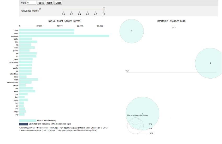Select topic circle 2 on the map
The image size is (222, 144).
(x=142, y=113)
